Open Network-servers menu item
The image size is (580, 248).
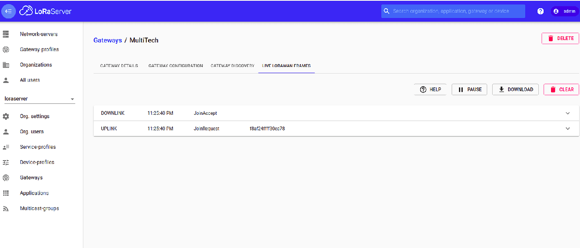[x=39, y=34]
